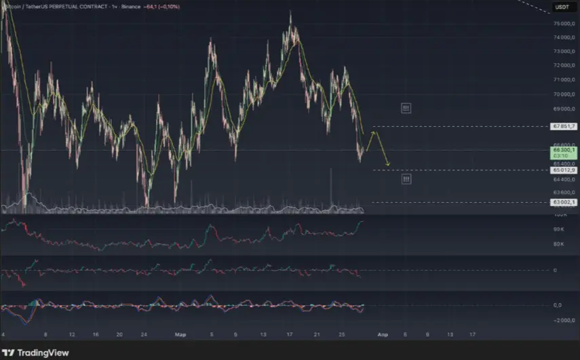The width and height of the screenshot is (580, 360).
Task: Click the 63600,0 price scale value
Action: tap(564, 192)
